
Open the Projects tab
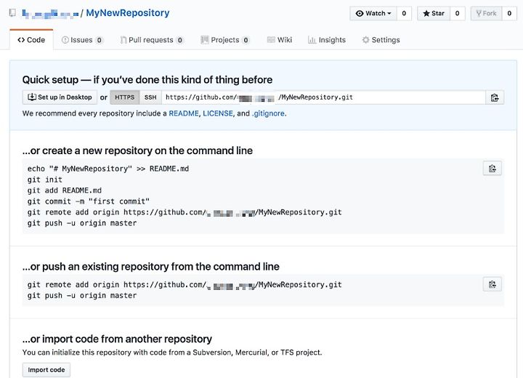coord(225,40)
